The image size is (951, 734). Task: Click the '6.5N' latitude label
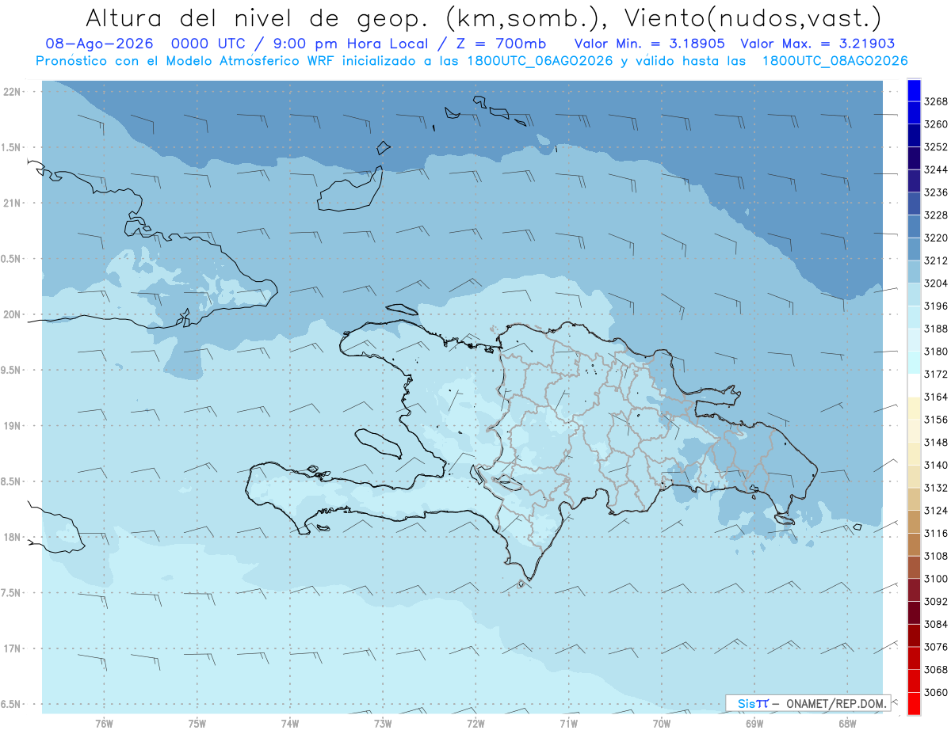11,704
